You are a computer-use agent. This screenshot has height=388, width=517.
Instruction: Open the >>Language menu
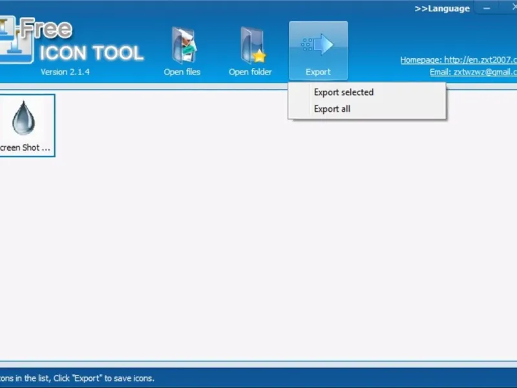442,8
